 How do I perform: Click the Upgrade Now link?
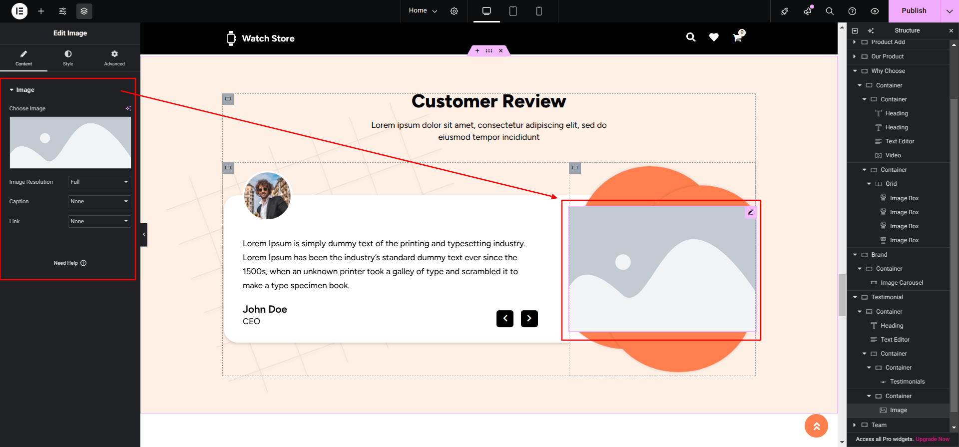(933, 440)
